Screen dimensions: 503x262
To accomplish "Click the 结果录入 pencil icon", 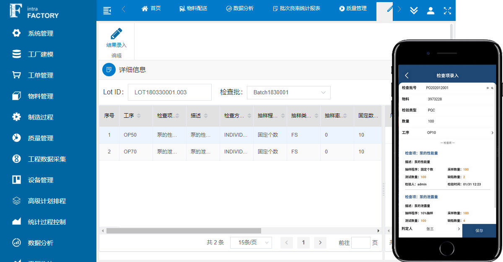I will (116, 34).
